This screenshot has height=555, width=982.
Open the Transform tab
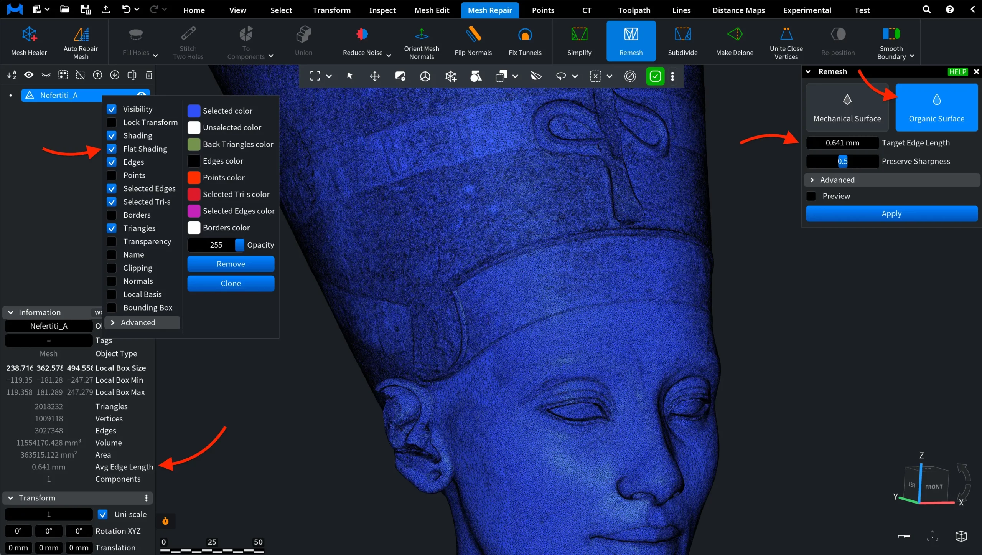[x=331, y=10]
